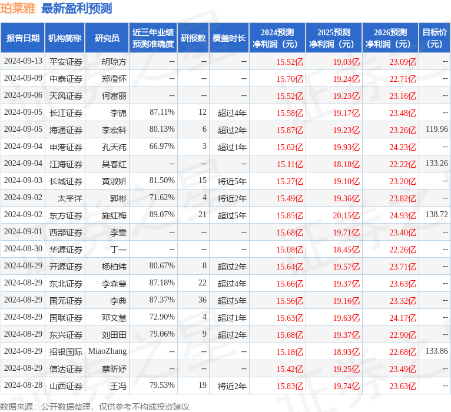This screenshot has width=451, height=412.
Task: Click researcher name 何富丽
Action: coord(114,96)
